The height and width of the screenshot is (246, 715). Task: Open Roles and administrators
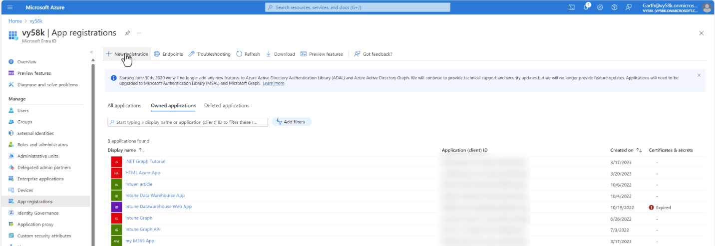coord(43,145)
